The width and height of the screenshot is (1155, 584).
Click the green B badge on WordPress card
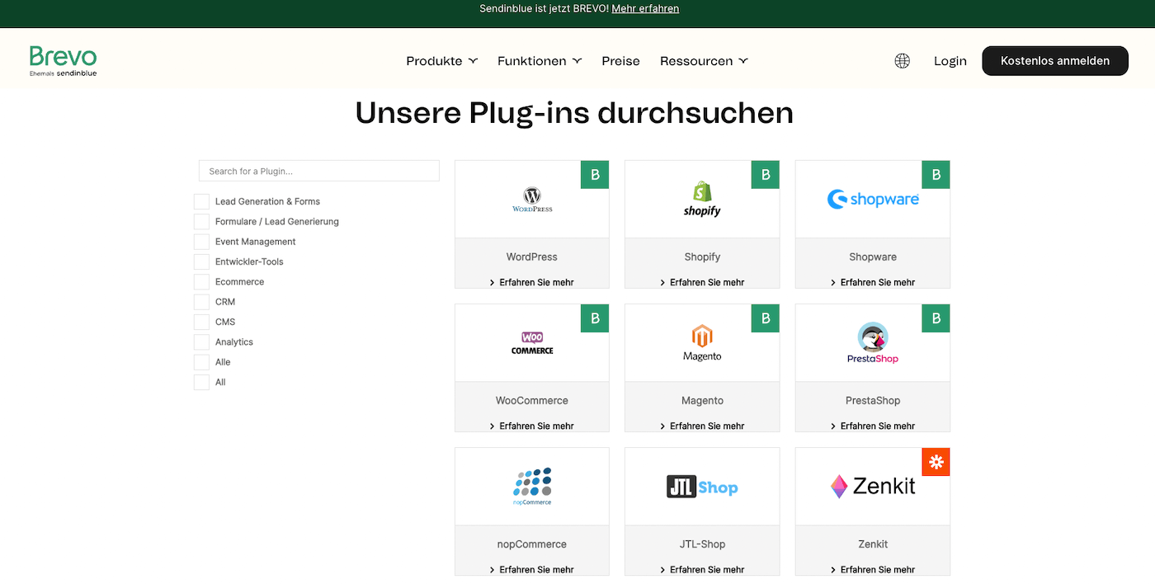point(595,175)
